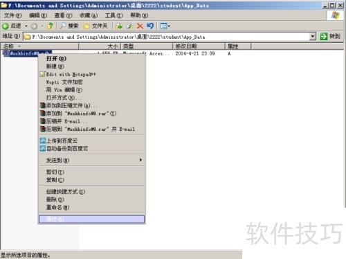Viewport: 346px width, 259px height.
Task: Sort by the 类型 column header
Action: [x=147, y=46]
